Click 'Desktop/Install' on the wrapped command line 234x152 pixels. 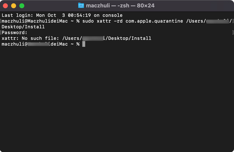pos(23,27)
